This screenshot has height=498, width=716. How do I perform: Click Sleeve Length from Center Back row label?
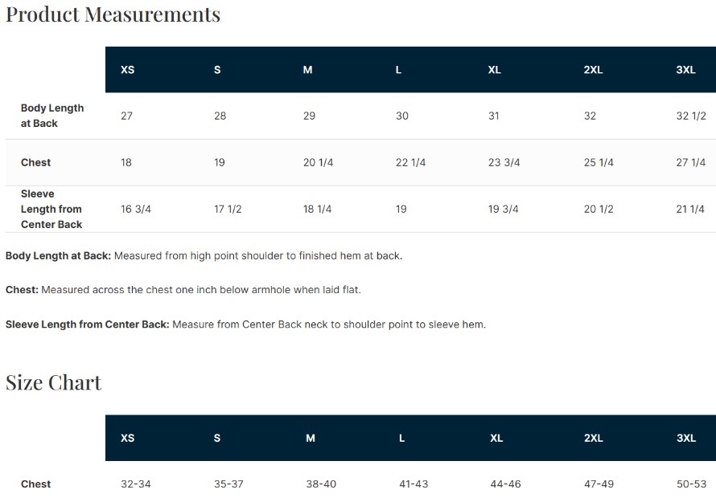(51, 209)
